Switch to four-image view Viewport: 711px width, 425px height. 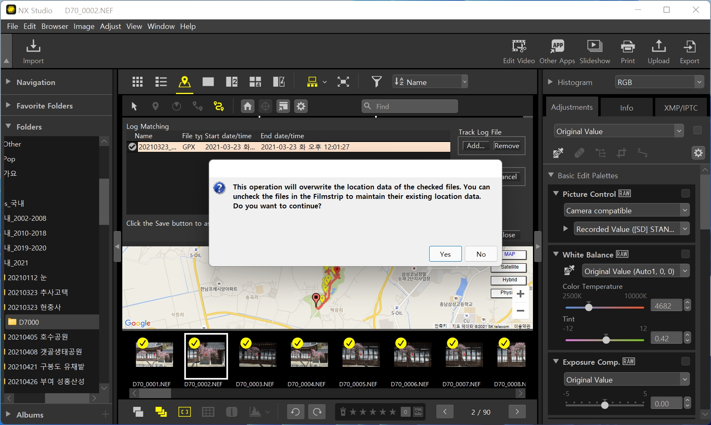pyautogui.click(x=255, y=82)
